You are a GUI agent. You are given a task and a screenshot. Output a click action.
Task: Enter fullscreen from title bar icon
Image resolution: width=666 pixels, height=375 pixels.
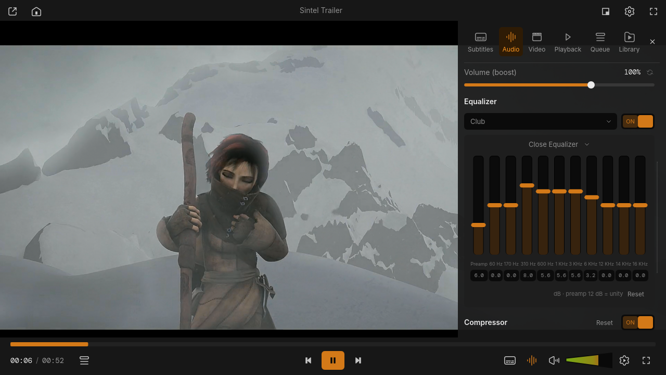pos(654,11)
